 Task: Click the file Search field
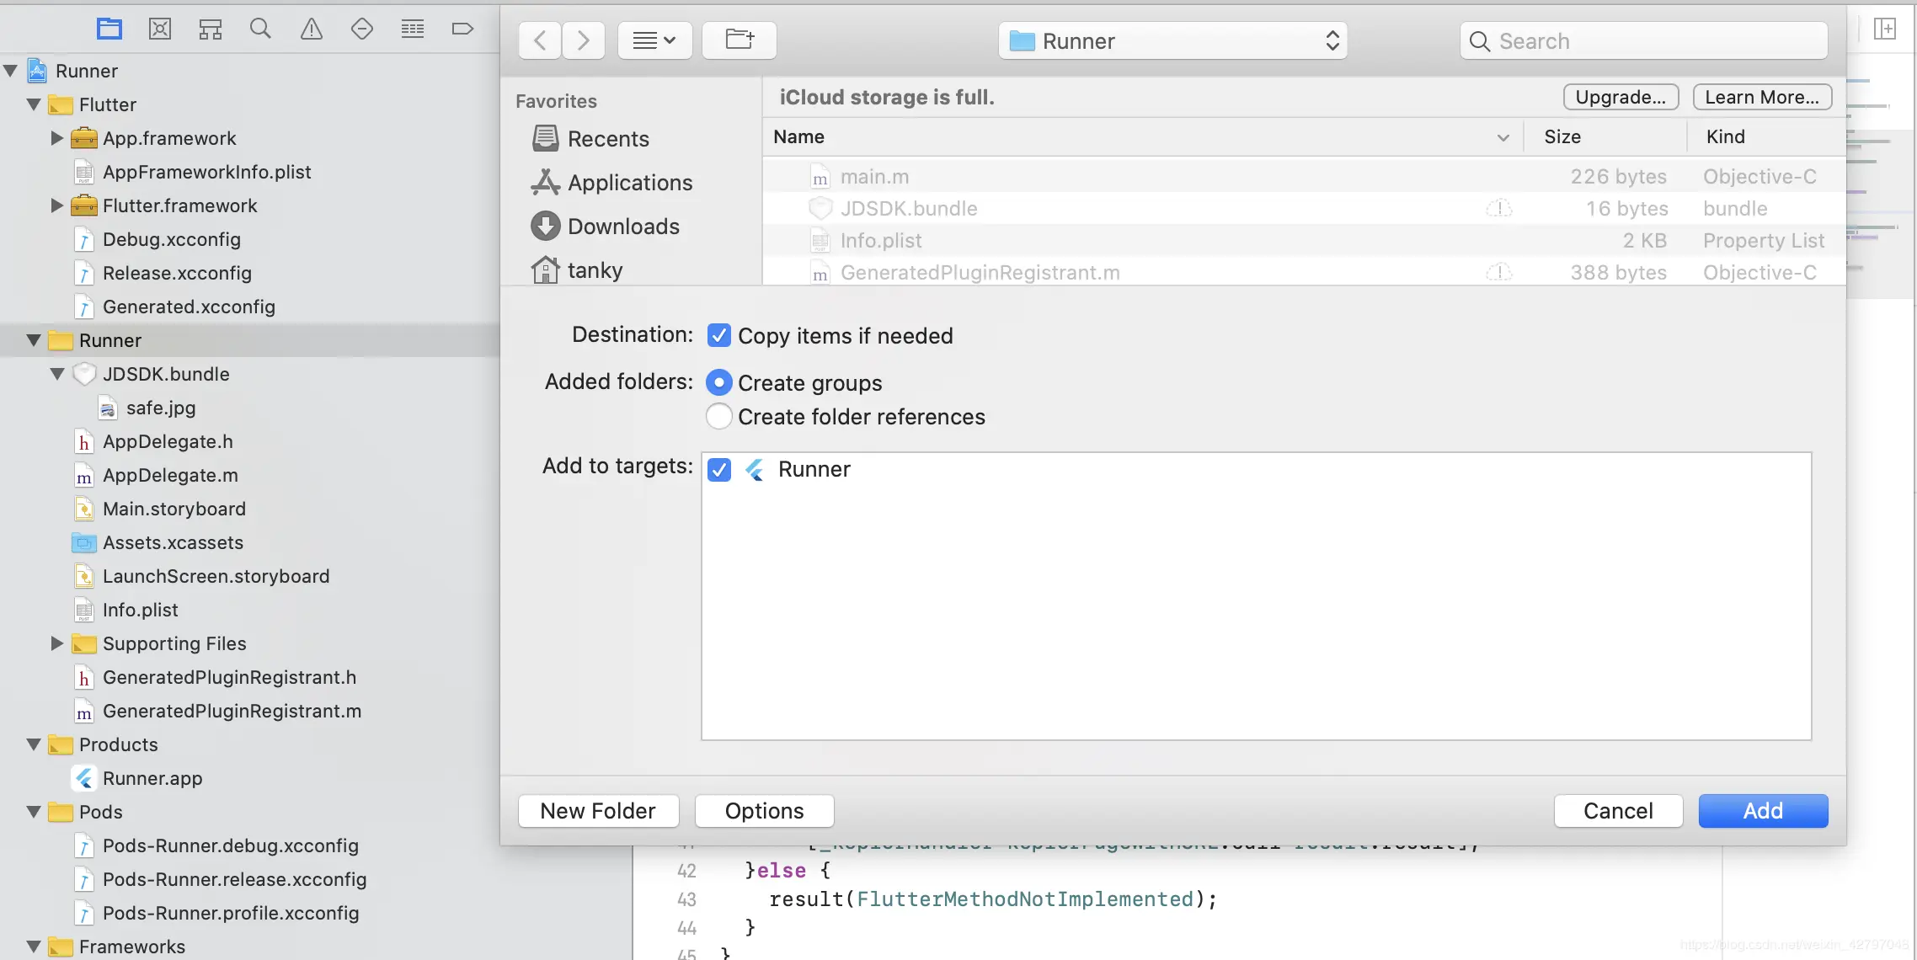coord(1642,40)
